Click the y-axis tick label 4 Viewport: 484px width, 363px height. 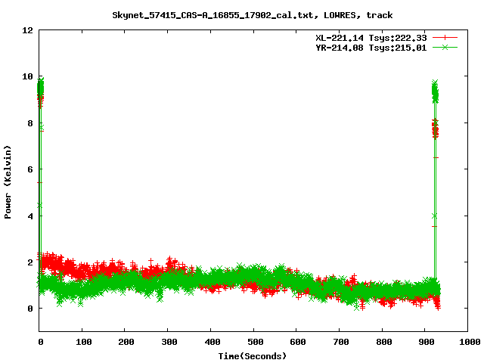(30, 216)
